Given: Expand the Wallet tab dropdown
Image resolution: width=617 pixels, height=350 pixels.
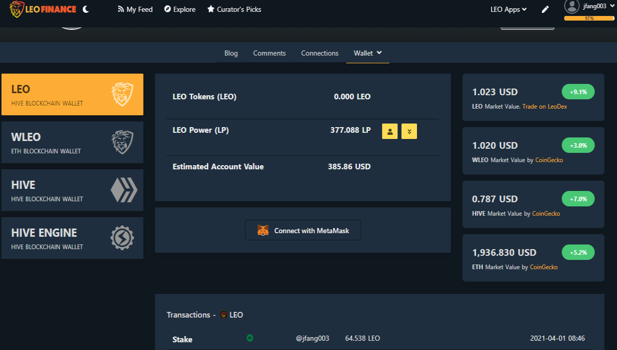Looking at the screenshot, I should (368, 53).
